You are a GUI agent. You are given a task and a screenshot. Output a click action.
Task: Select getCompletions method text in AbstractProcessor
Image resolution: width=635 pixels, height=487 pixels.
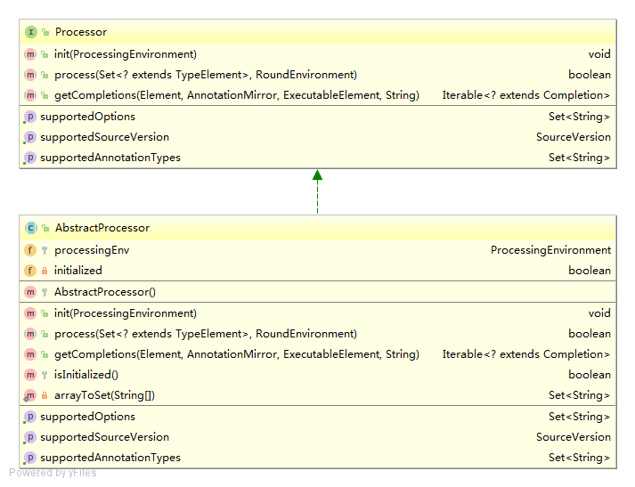coord(237,354)
